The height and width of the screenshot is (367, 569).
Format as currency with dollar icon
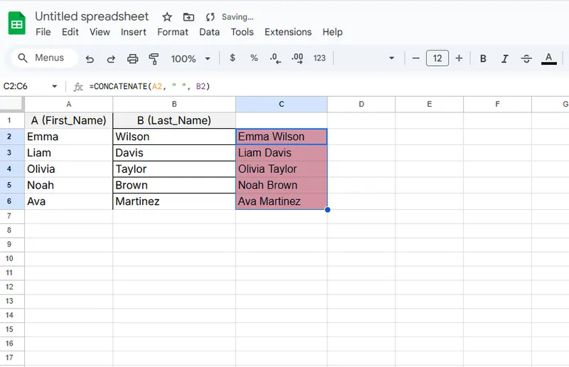tap(233, 58)
